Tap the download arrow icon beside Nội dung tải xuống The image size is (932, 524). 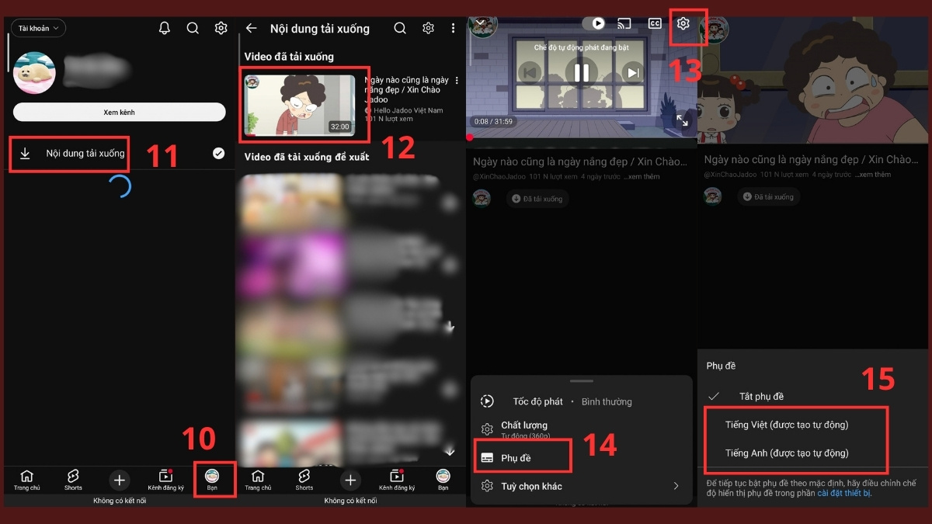pos(25,154)
